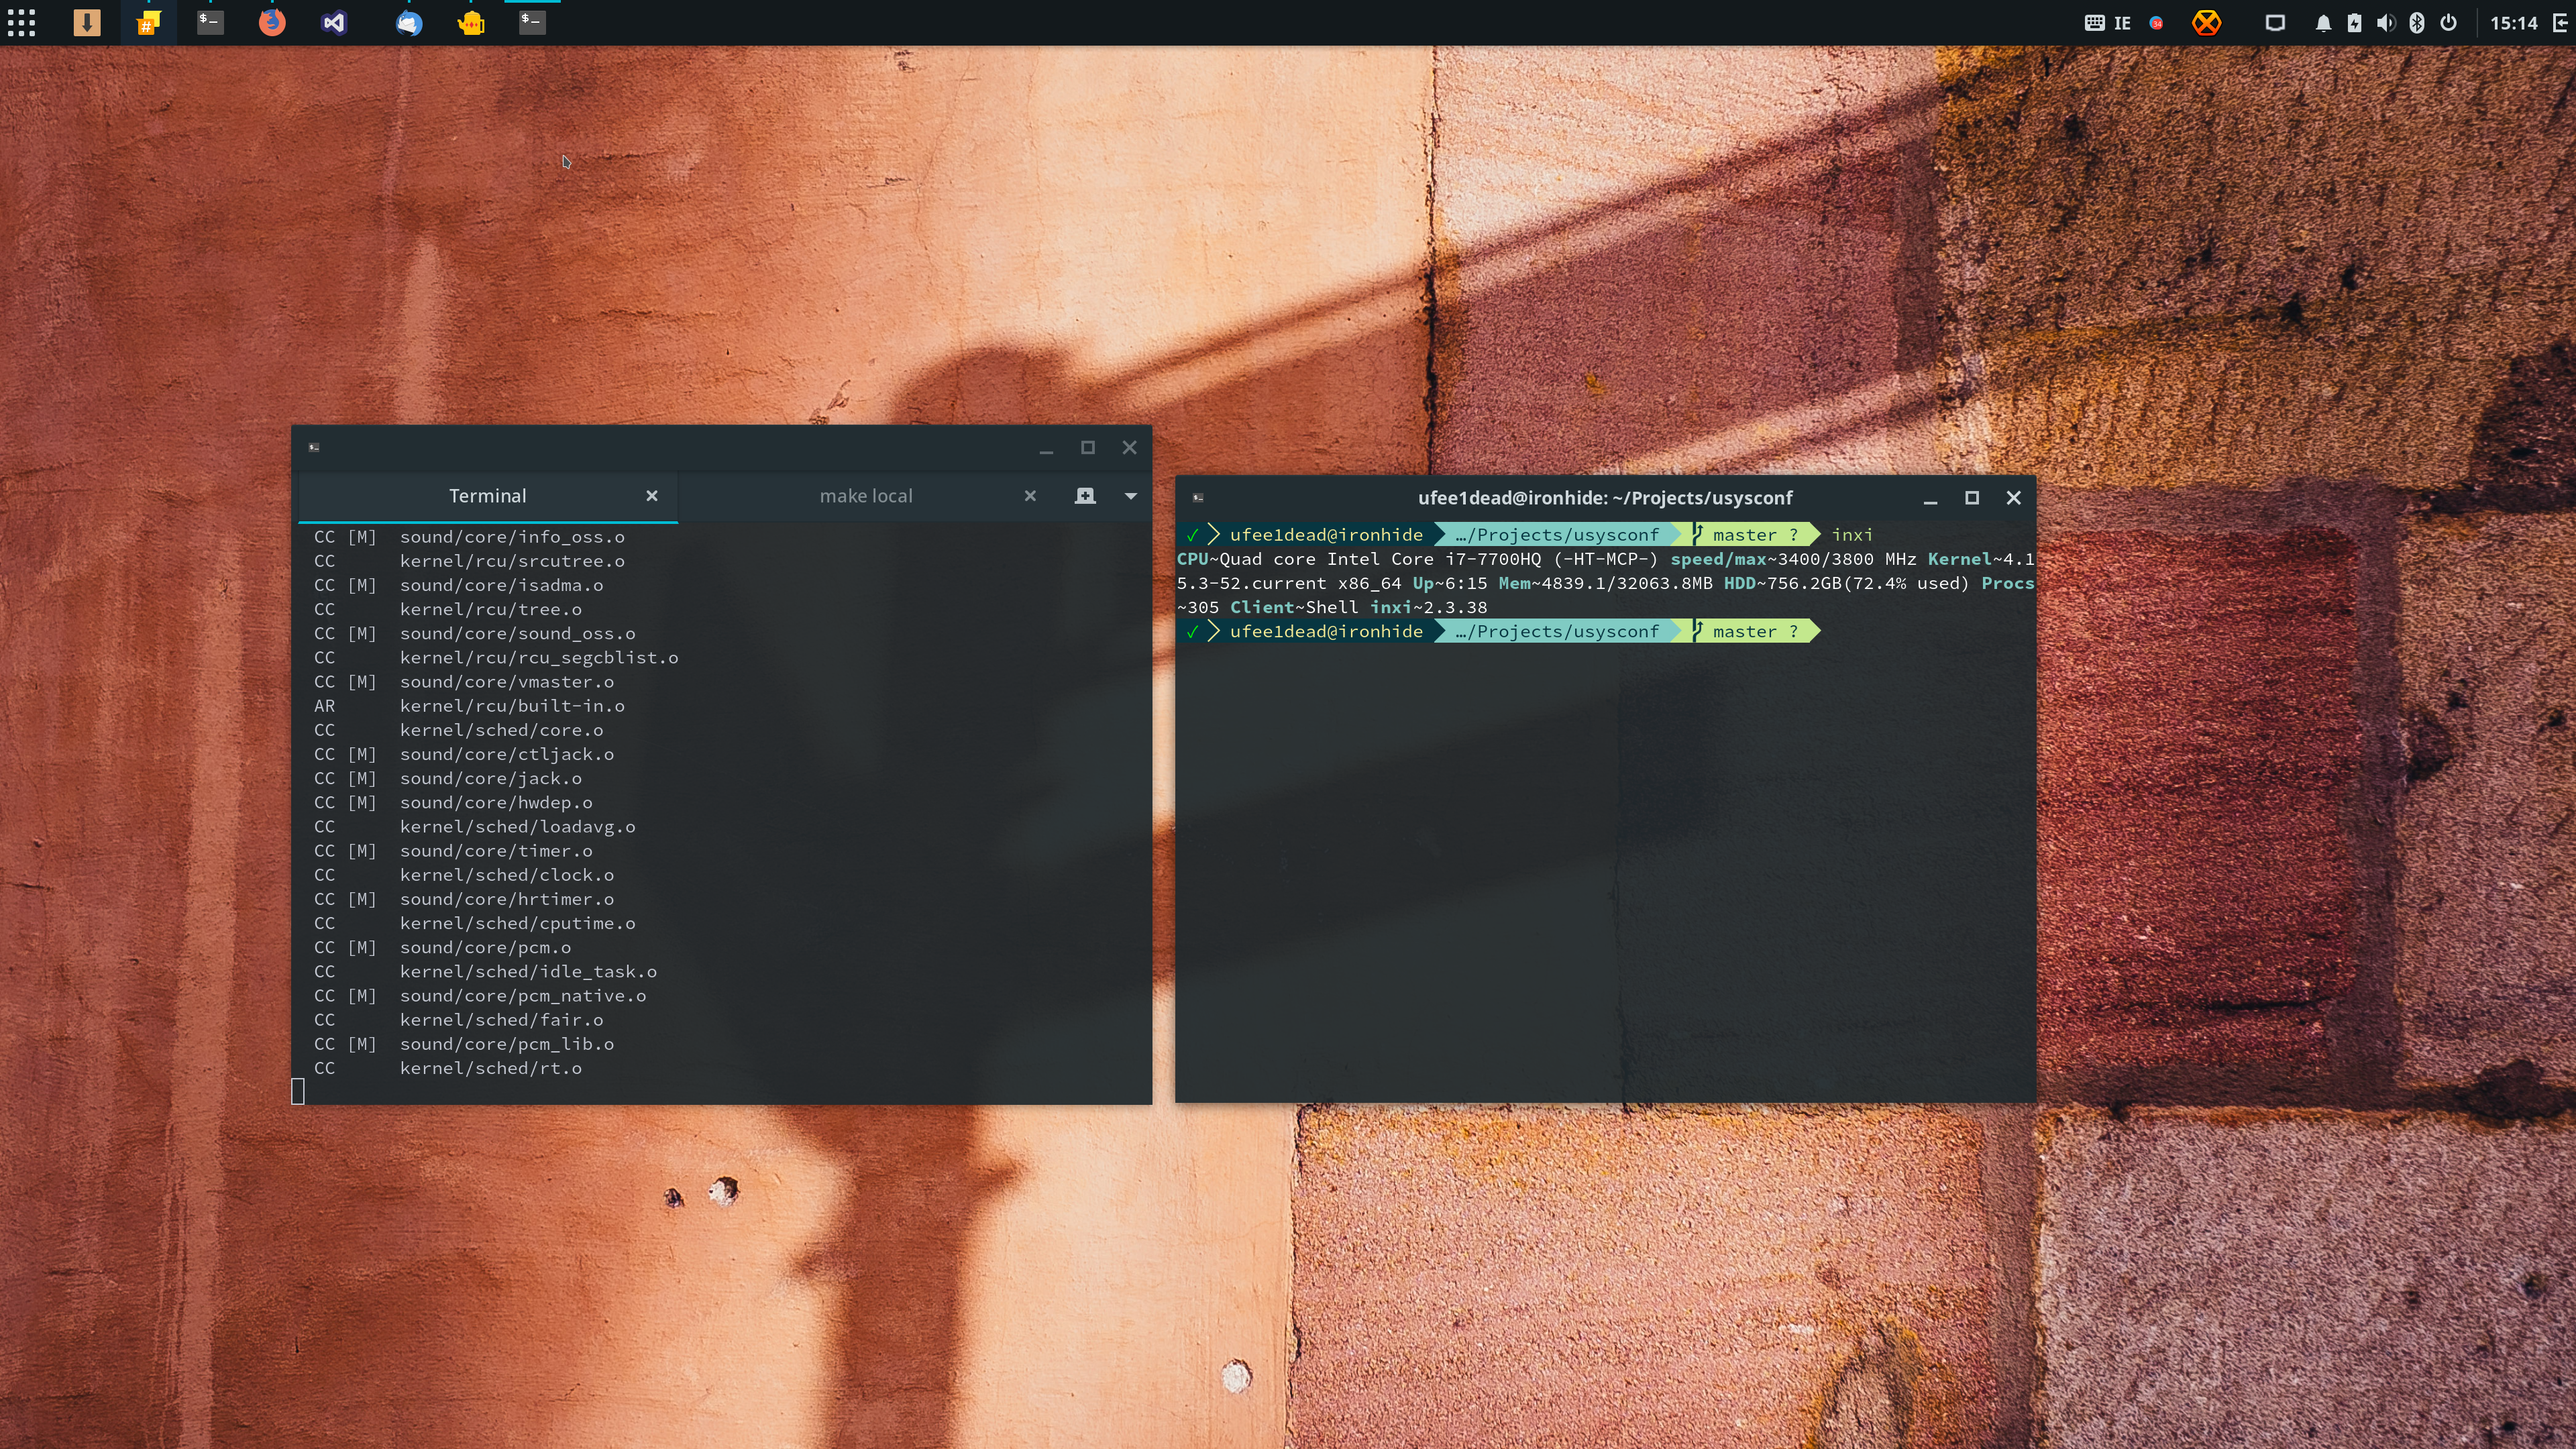
Task: Expand the tab list dropdown arrow
Action: (1131, 496)
